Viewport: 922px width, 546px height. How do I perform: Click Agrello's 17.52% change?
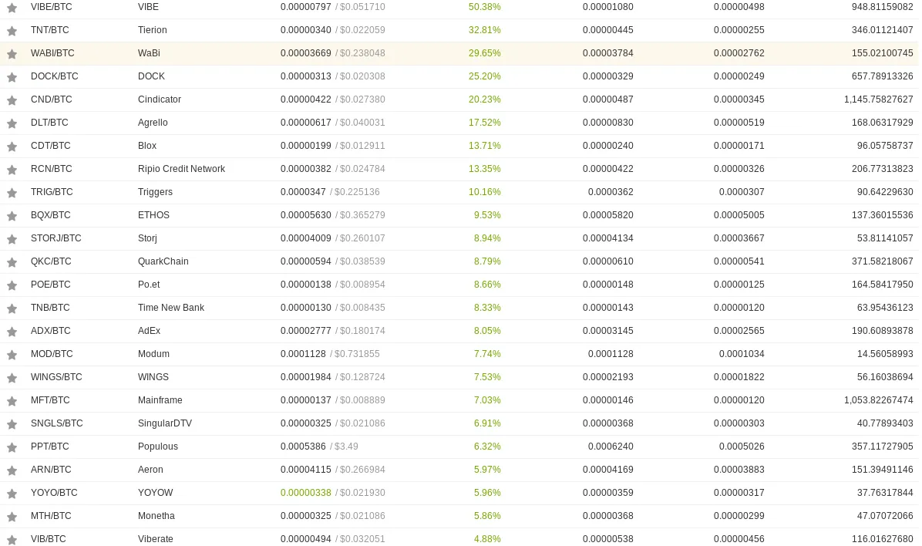[485, 123]
